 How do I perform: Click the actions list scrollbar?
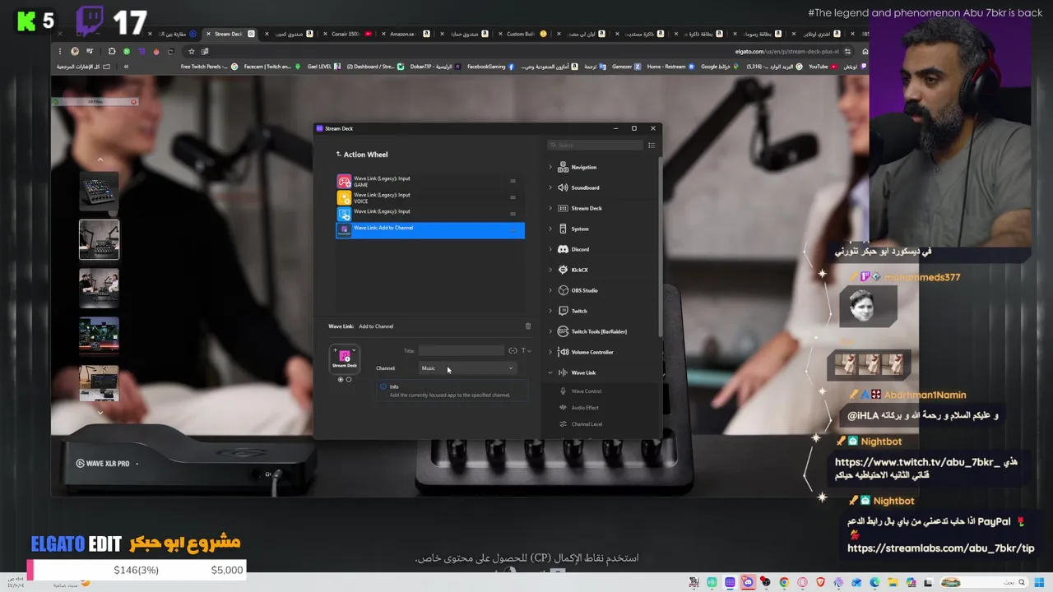[659, 245]
